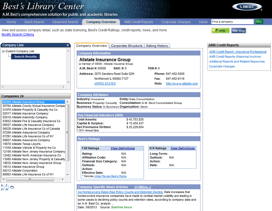Click the companies list scroll-up arrow
Image resolution: width=272 pixels, height=211 pixels.
click(x=68, y=102)
